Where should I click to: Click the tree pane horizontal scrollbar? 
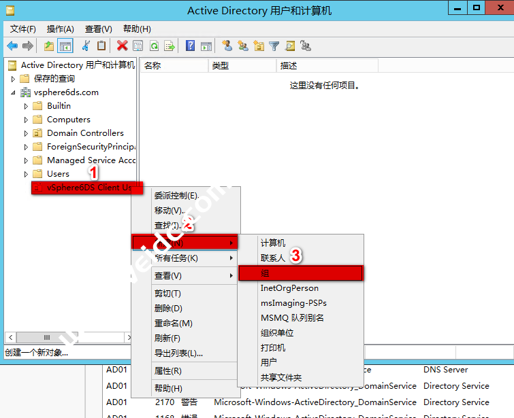68,337
